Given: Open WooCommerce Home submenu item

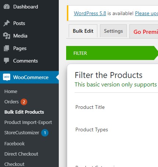Looking at the screenshot, I should pos(11,92).
